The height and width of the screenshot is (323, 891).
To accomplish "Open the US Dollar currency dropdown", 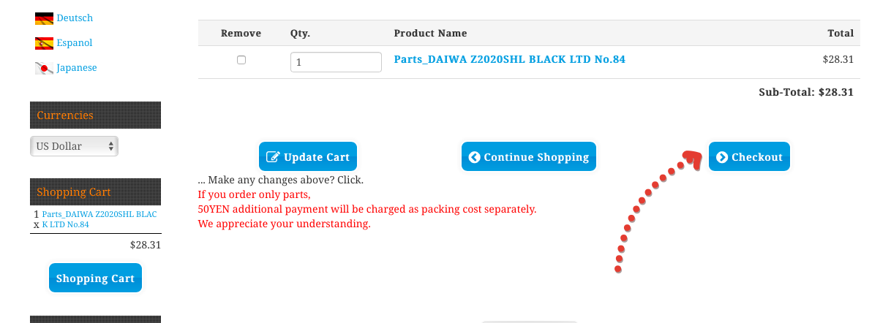I will coord(74,146).
